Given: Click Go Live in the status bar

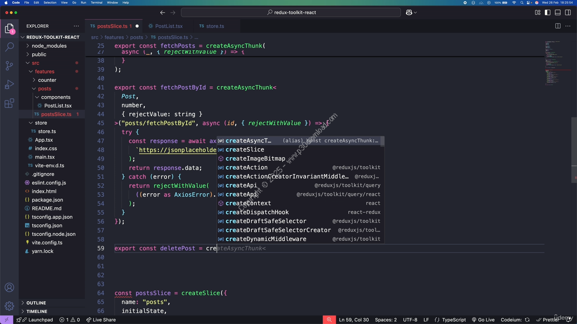Looking at the screenshot, I should click(x=486, y=319).
